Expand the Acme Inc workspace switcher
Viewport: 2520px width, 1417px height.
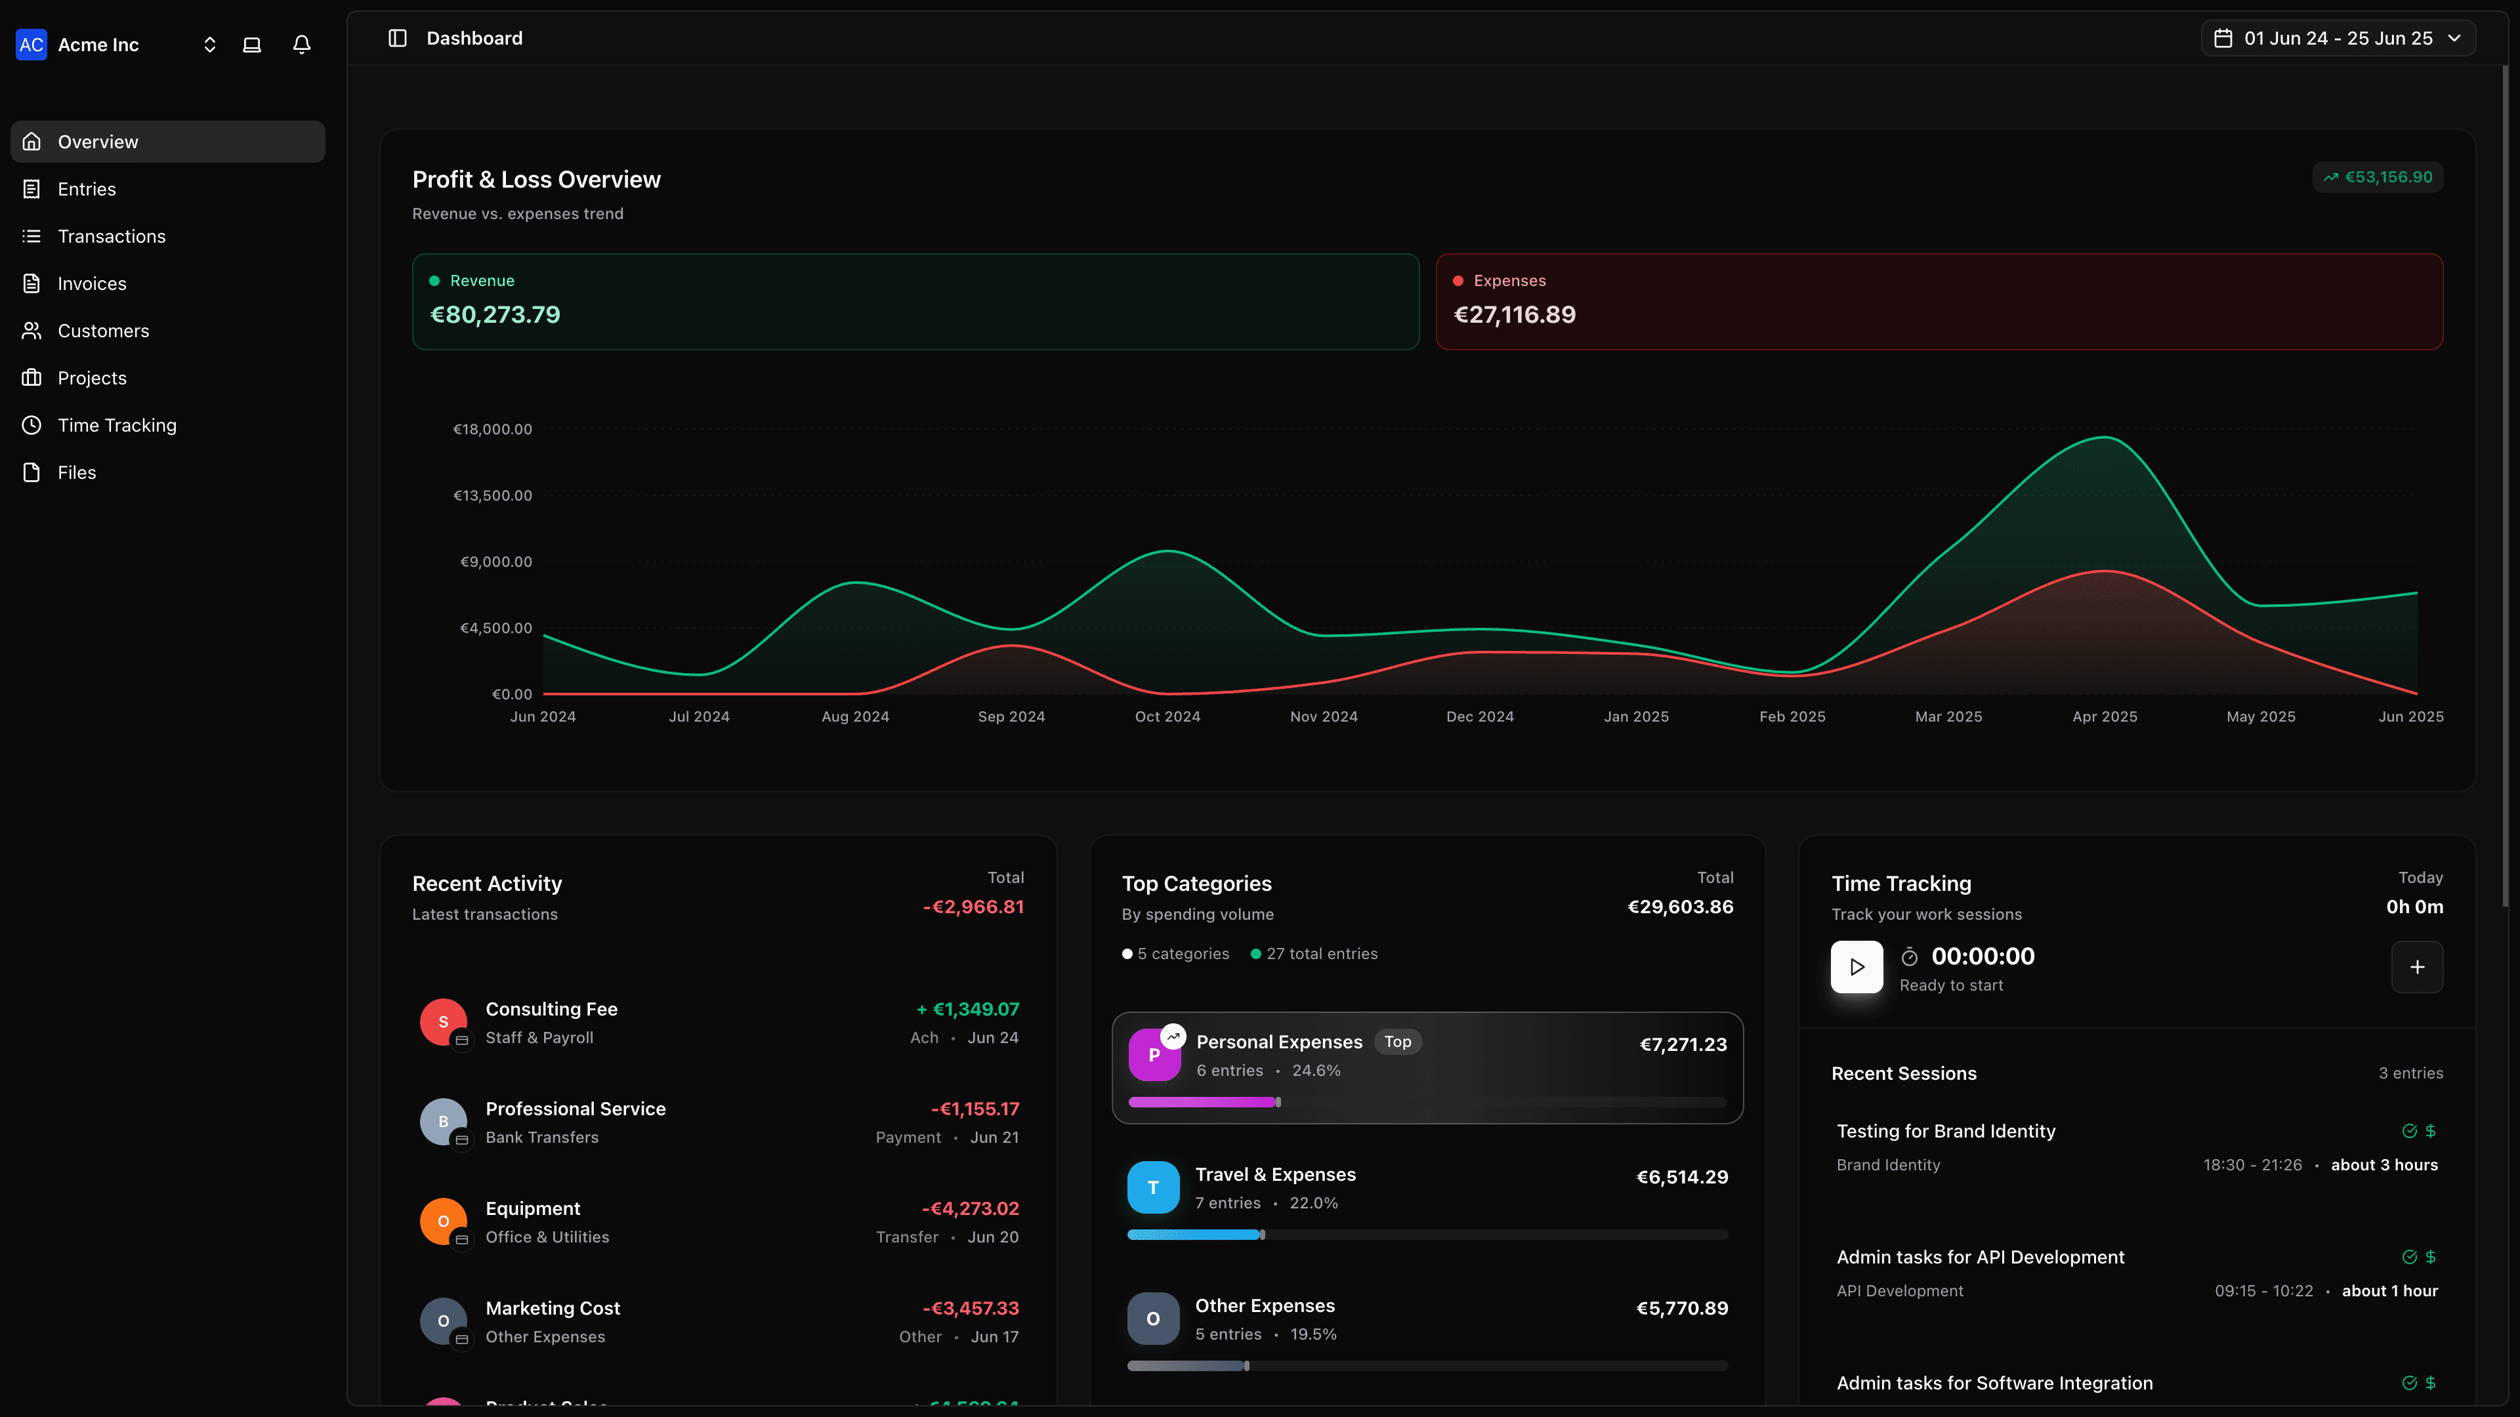coord(209,44)
